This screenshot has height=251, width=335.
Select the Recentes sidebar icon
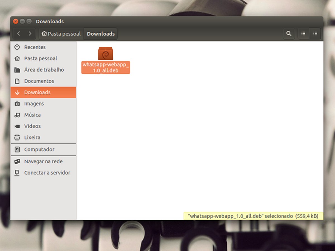click(17, 47)
